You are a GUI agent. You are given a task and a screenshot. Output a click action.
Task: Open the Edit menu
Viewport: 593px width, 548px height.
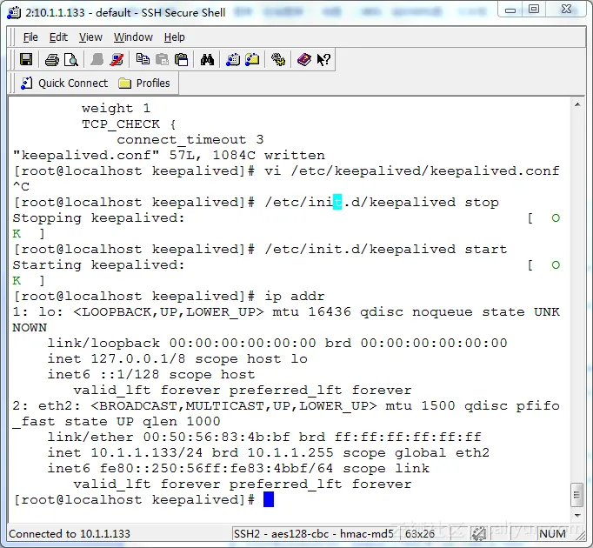point(58,37)
